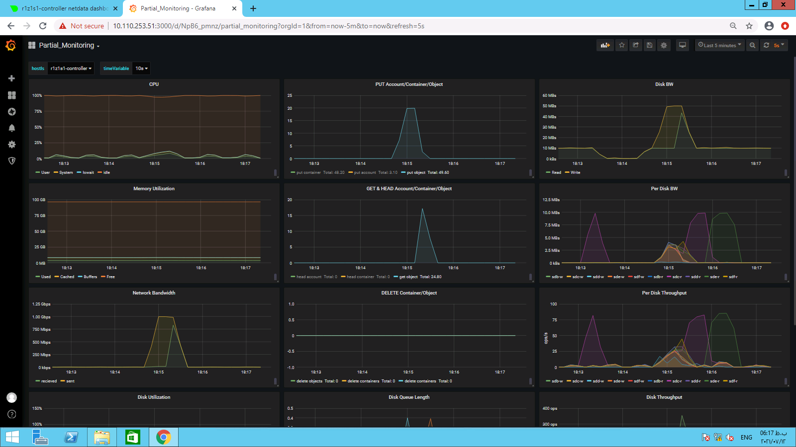This screenshot has width=796, height=447.
Task: Click the sdb-w color swatch in Per Disk BW legend
Action: (x=548, y=277)
